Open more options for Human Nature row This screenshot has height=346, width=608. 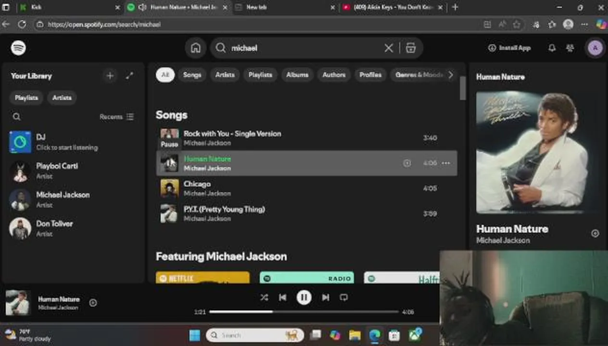[446, 163]
